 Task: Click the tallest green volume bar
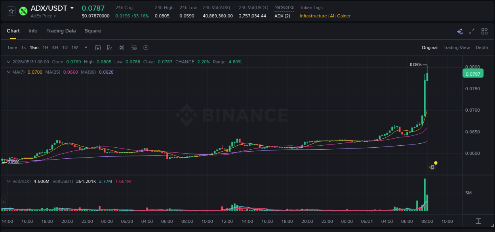(x=425, y=194)
